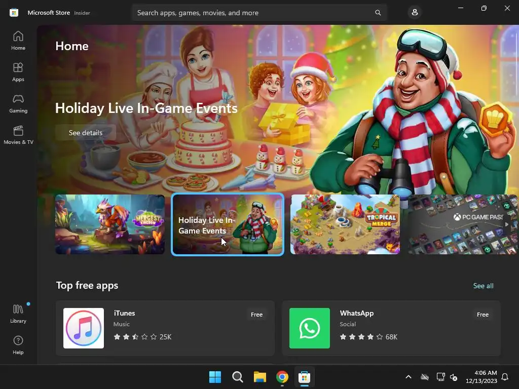Click the Holiday Live In-Game Events headline

click(x=146, y=108)
